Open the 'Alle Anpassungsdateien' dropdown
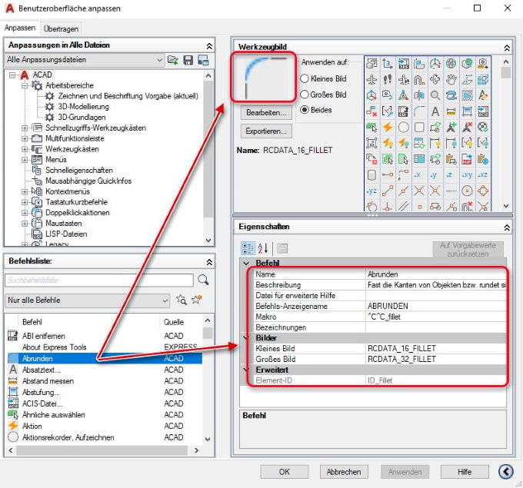523x488 pixels. click(159, 60)
